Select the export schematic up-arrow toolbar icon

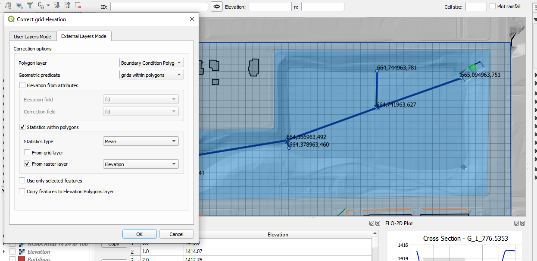67,6
